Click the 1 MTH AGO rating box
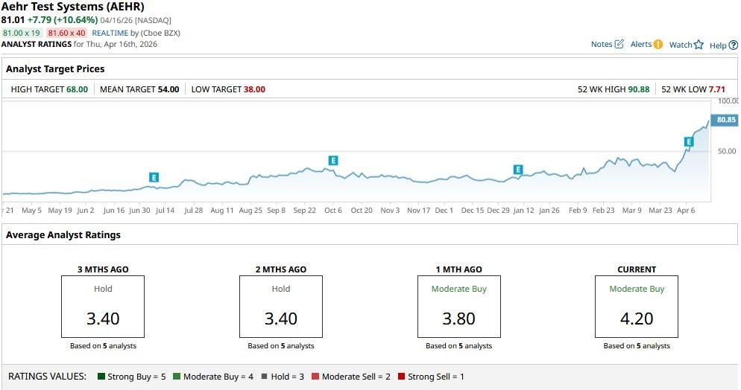 coord(459,307)
